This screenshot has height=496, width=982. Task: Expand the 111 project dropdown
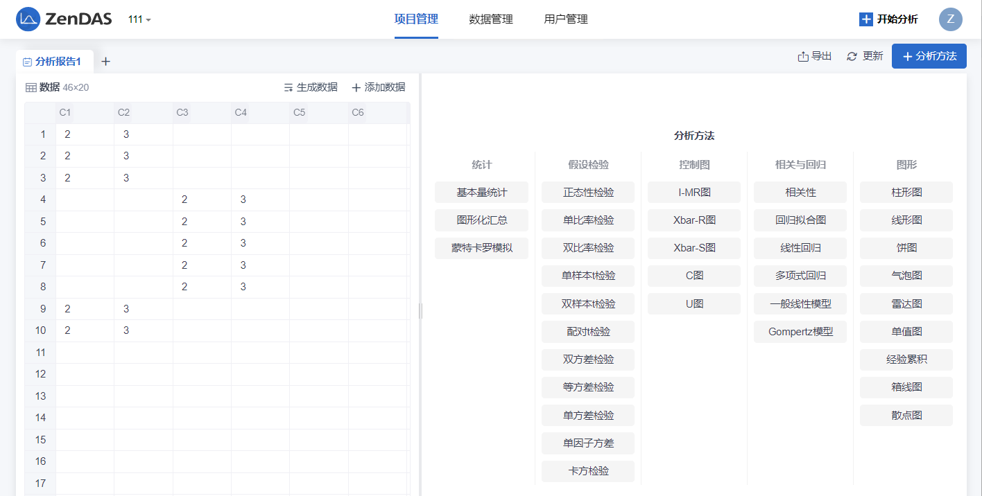coord(139,19)
